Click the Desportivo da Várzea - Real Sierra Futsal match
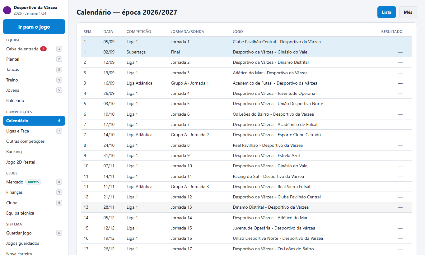Screen dimensions: 425x255 [247, 187]
